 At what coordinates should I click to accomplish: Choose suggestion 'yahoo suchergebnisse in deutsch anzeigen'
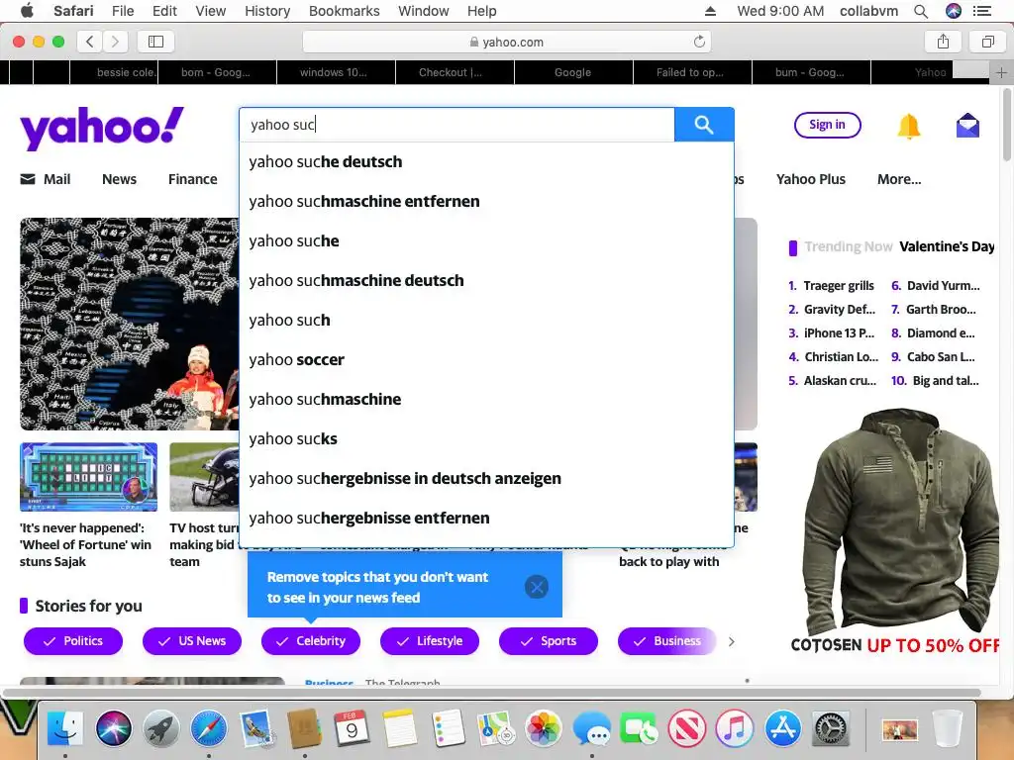[x=486, y=478]
